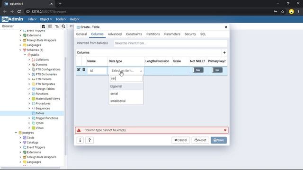
Task: Open the dialog help question mark button
Action: pos(89,140)
